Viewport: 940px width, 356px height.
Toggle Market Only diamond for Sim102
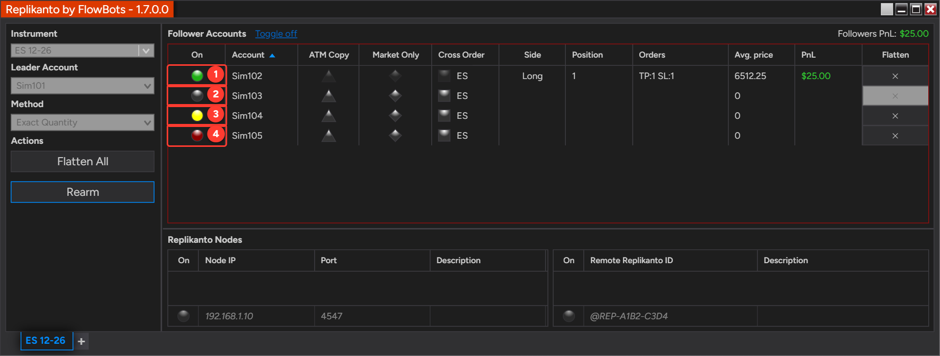[395, 76]
